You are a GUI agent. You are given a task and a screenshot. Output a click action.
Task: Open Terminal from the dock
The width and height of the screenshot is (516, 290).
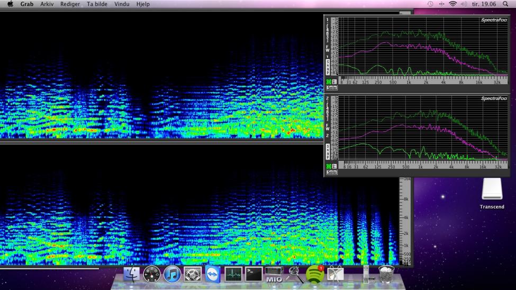click(254, 274)
